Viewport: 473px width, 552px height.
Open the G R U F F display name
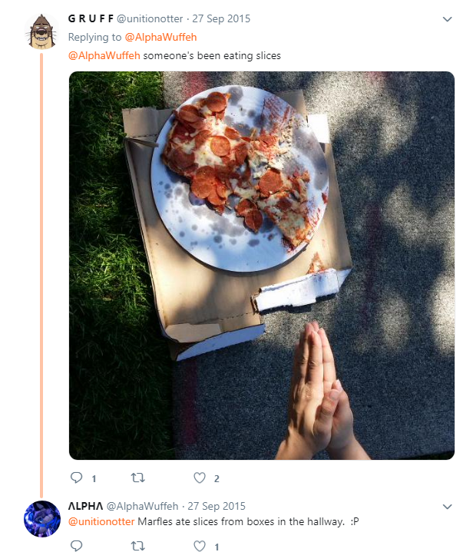(x=91, y=18)
